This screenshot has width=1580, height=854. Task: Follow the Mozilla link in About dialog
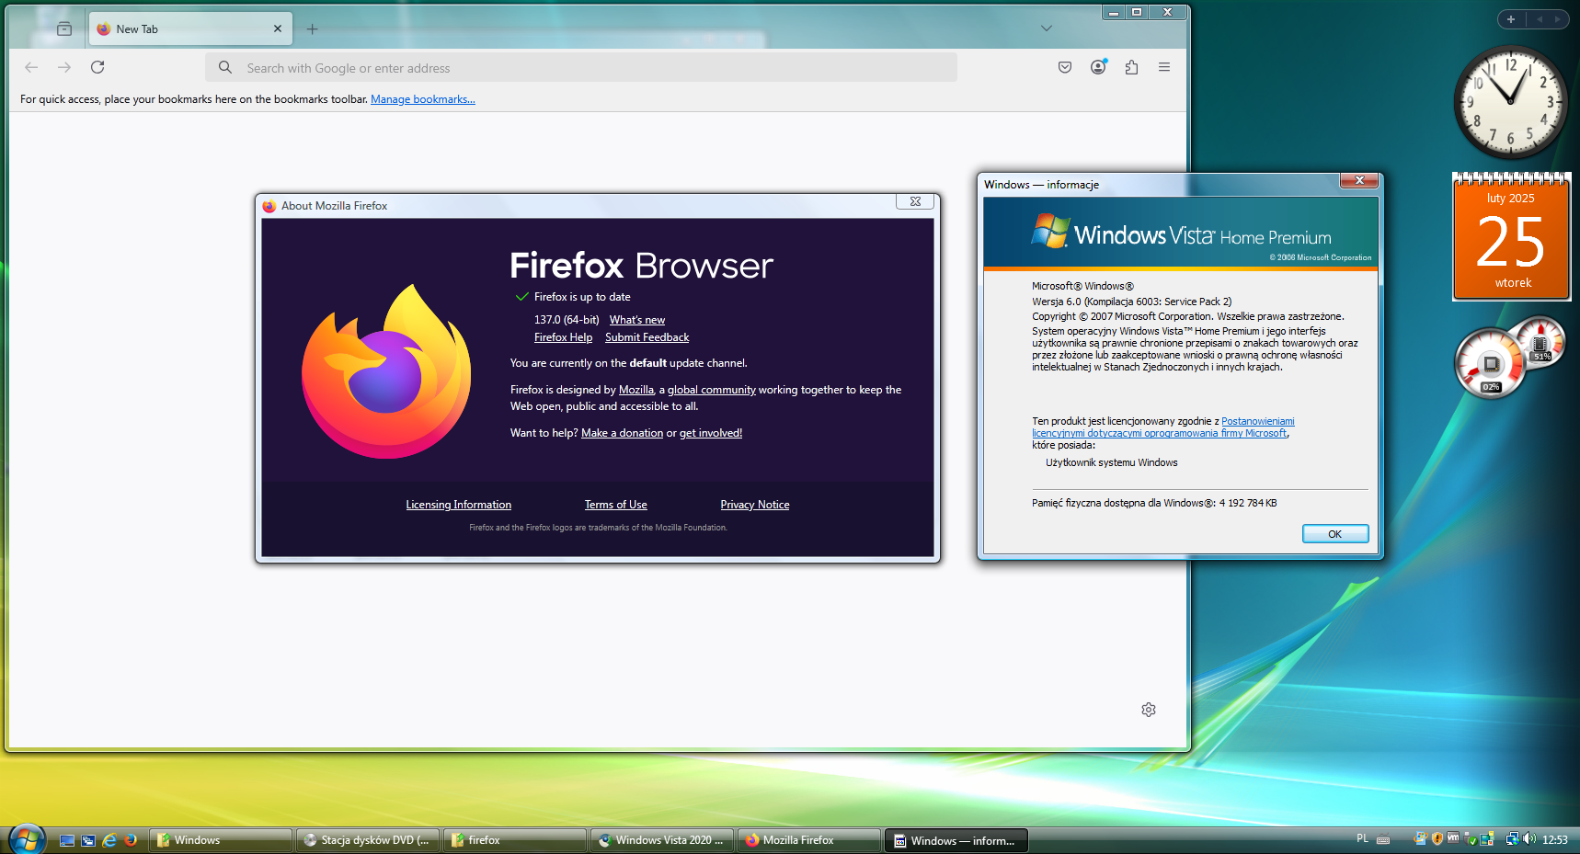635,390
